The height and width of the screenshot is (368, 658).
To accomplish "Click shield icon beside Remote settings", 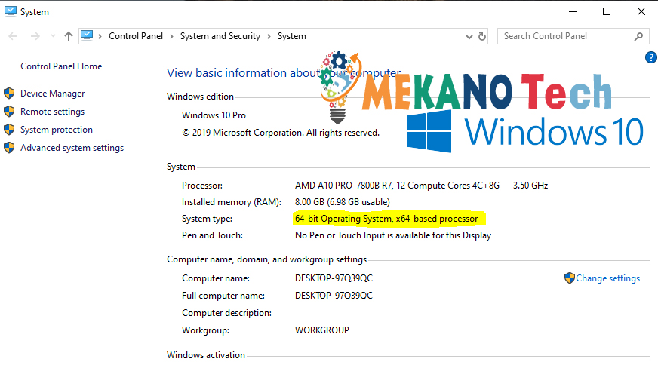I will 9,111.
